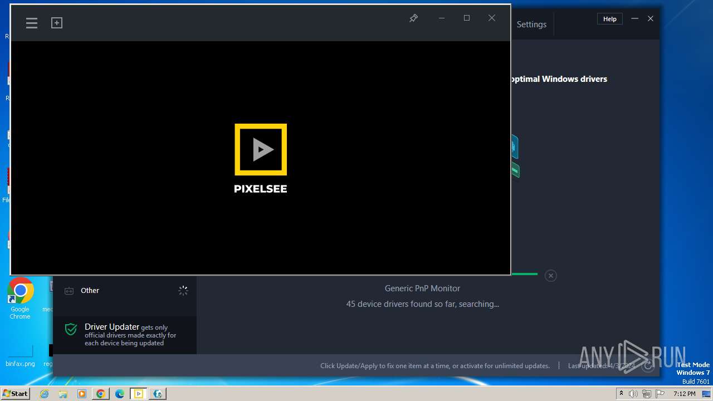This screenshot has width=713, height=401.
Task: Open Settings tab in Driver Updater
Action: (x=531, y=25)
